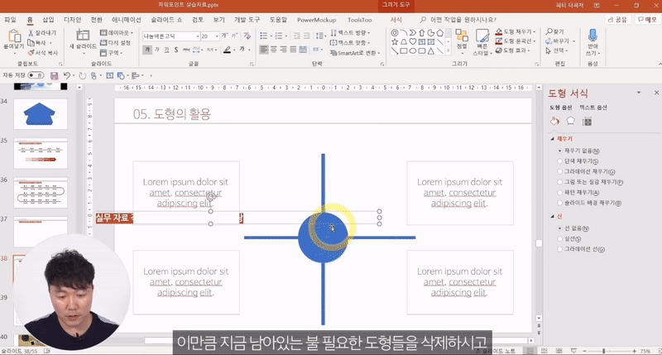The height and width of the screenshot is (355, 662).
Task: Select the pentagon shape in the shapes gallery
Action: coord(439,32)
